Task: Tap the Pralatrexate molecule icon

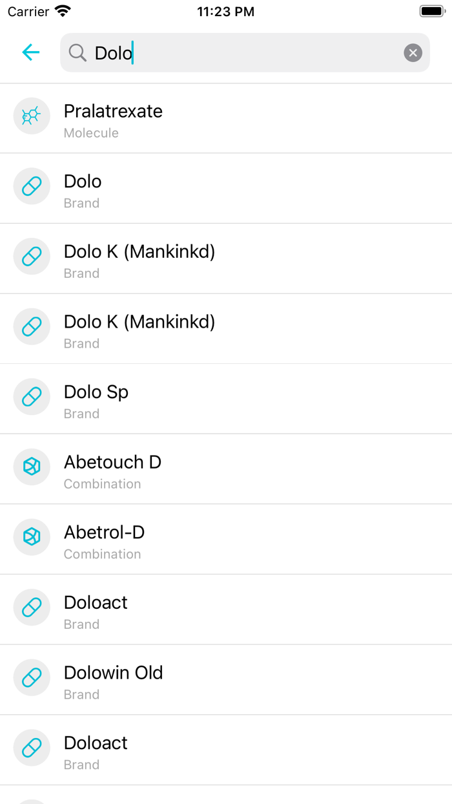Action: click(x=32, y=116)
